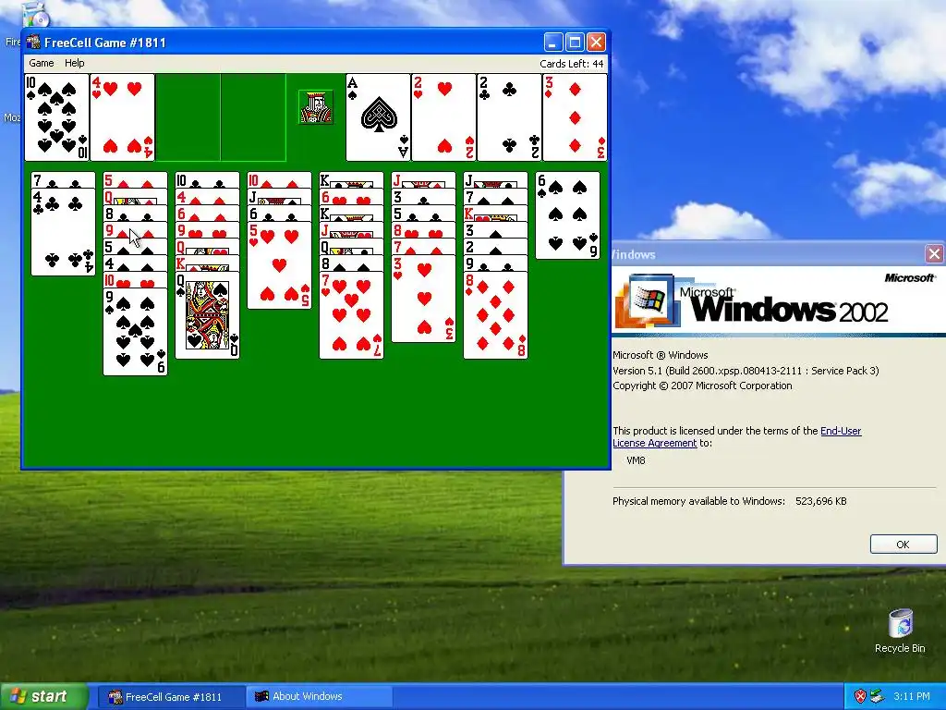Viewport: 946px width, 710px height.
Task: Select the 5 of hearts card
Action: click(279, 265)
